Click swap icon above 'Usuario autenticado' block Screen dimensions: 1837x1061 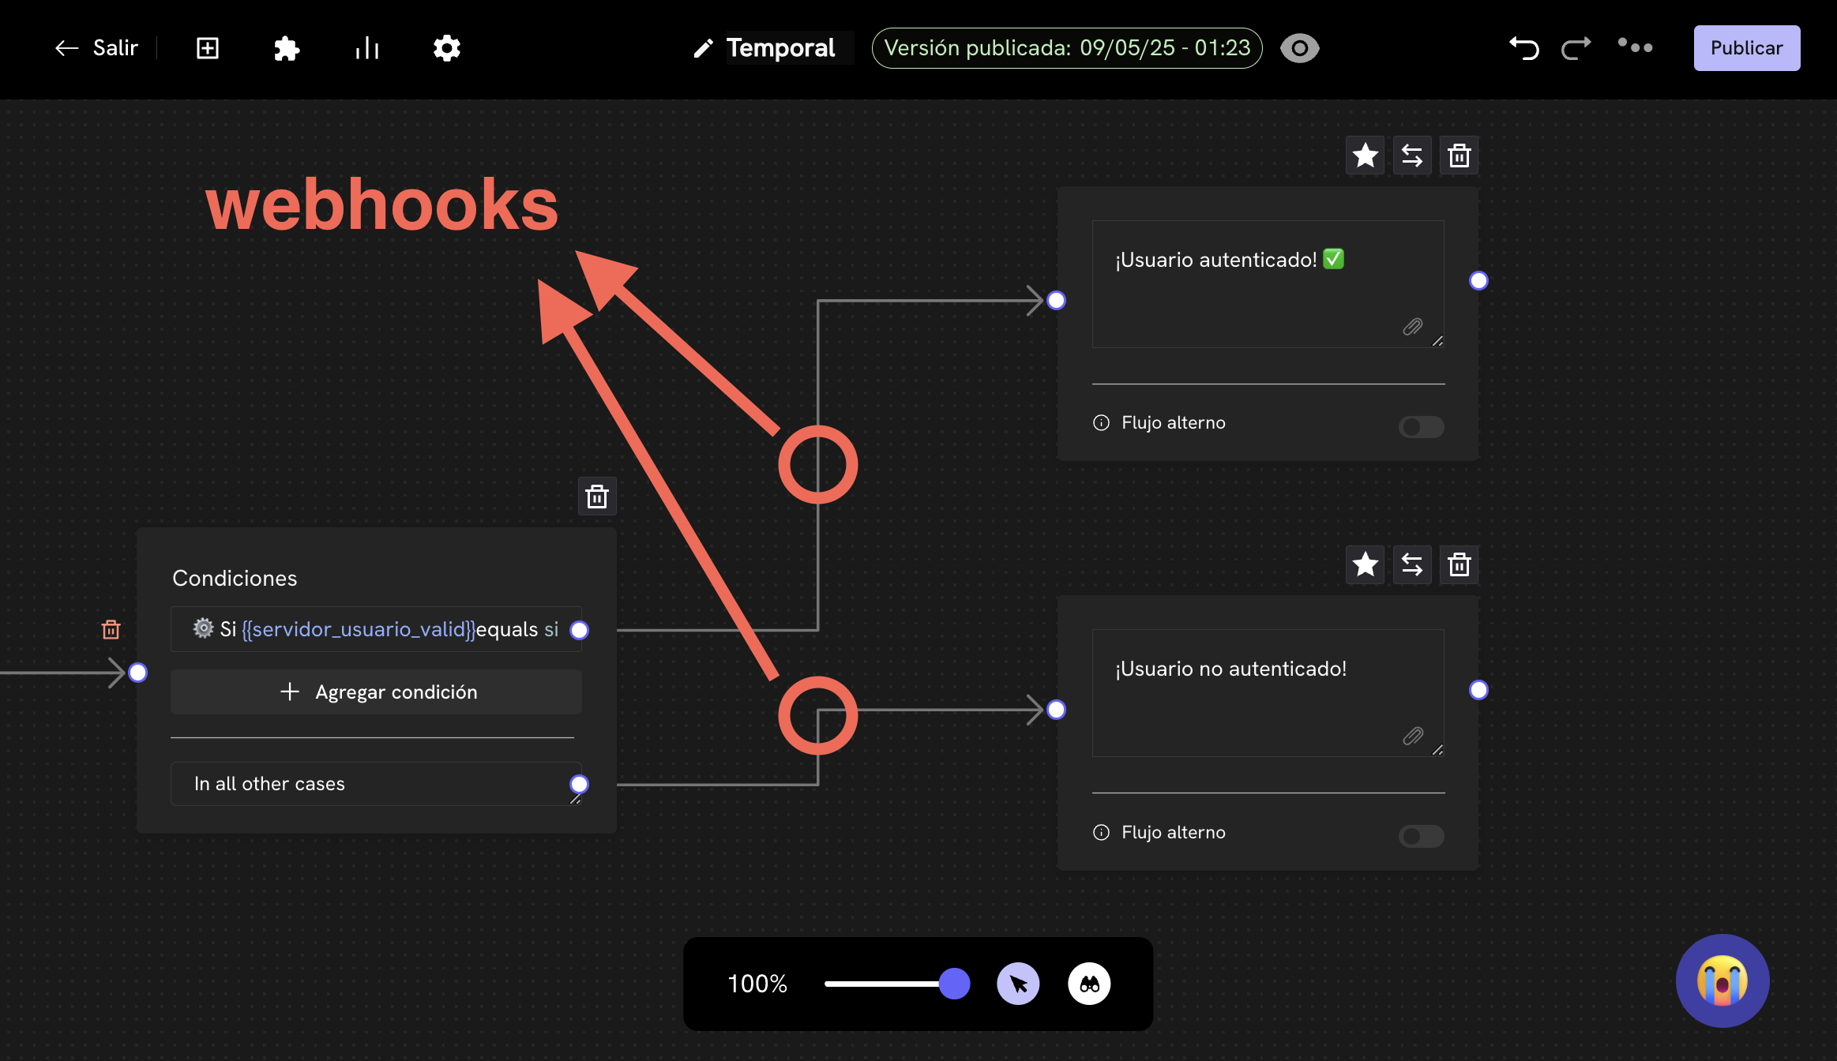click(1411, 156)
